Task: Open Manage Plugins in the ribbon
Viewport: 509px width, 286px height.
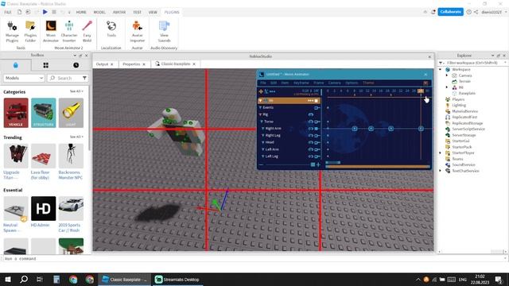Action: tap(12, 32)
